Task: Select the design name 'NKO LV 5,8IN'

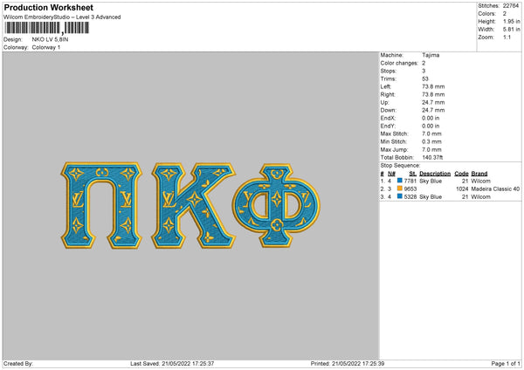Action: coord(50,39)
